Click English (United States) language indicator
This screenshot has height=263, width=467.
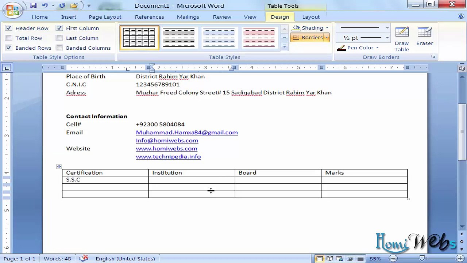coord(125,259)
